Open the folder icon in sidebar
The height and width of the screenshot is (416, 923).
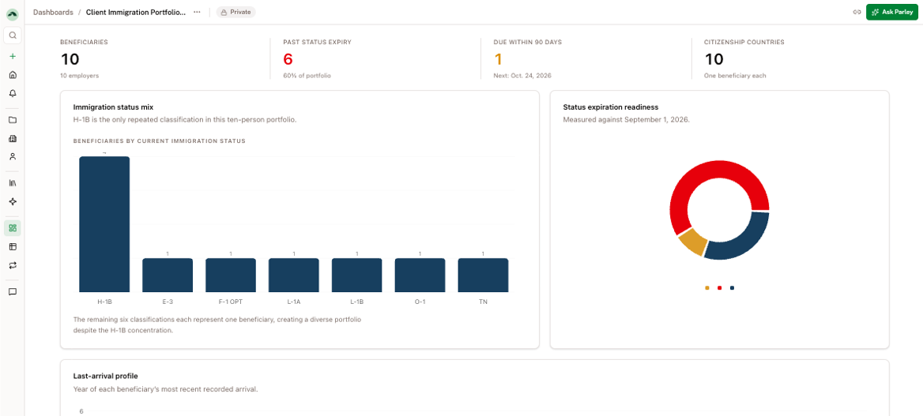point(13,120)
